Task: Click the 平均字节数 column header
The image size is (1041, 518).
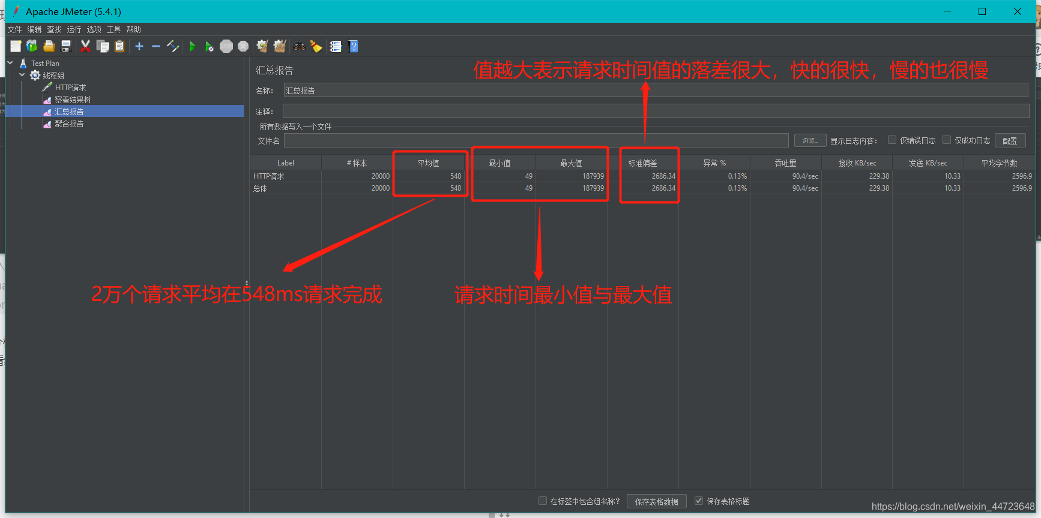Action: [x=1000, y=163]
